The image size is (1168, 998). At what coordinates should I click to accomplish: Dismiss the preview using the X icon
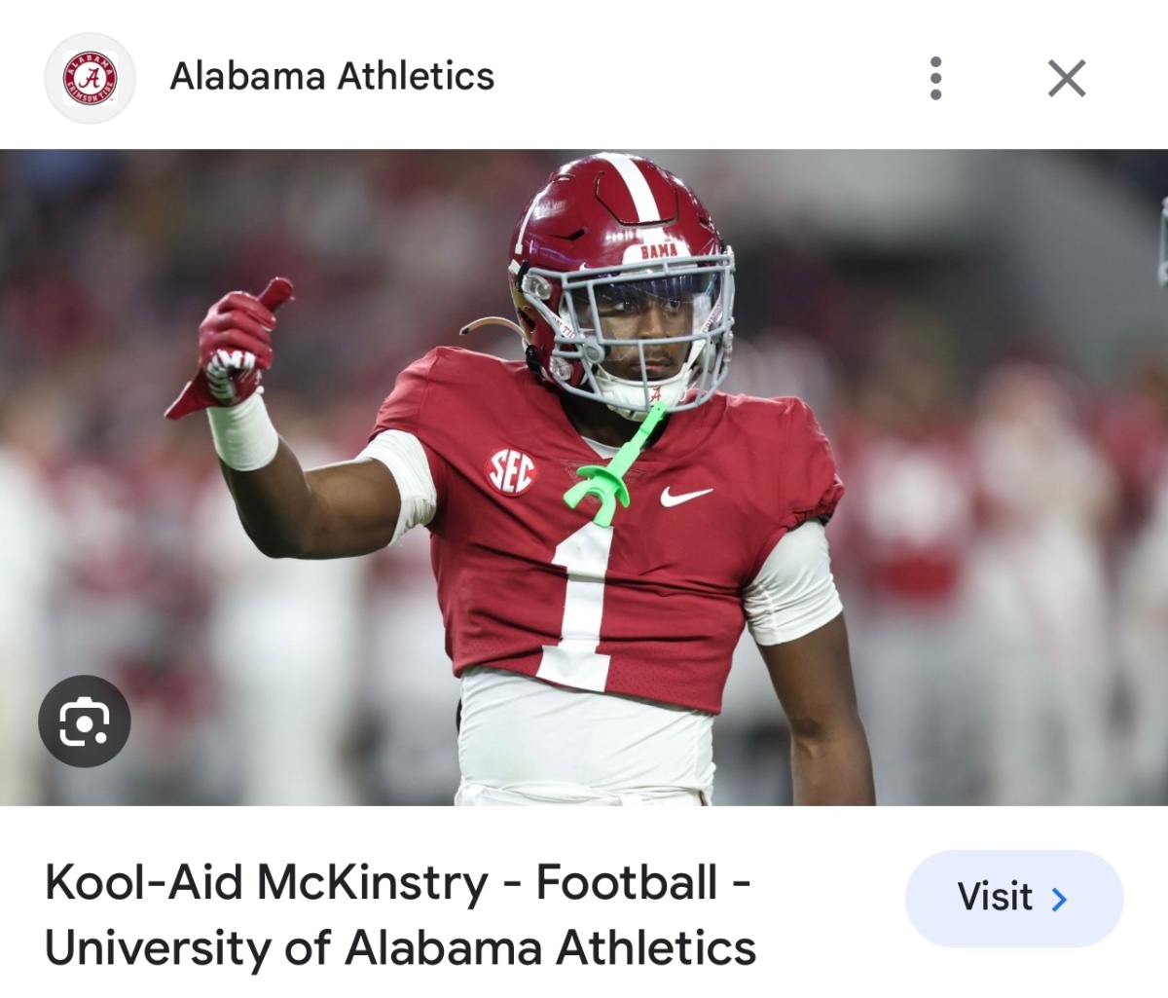click(1067, 78)
